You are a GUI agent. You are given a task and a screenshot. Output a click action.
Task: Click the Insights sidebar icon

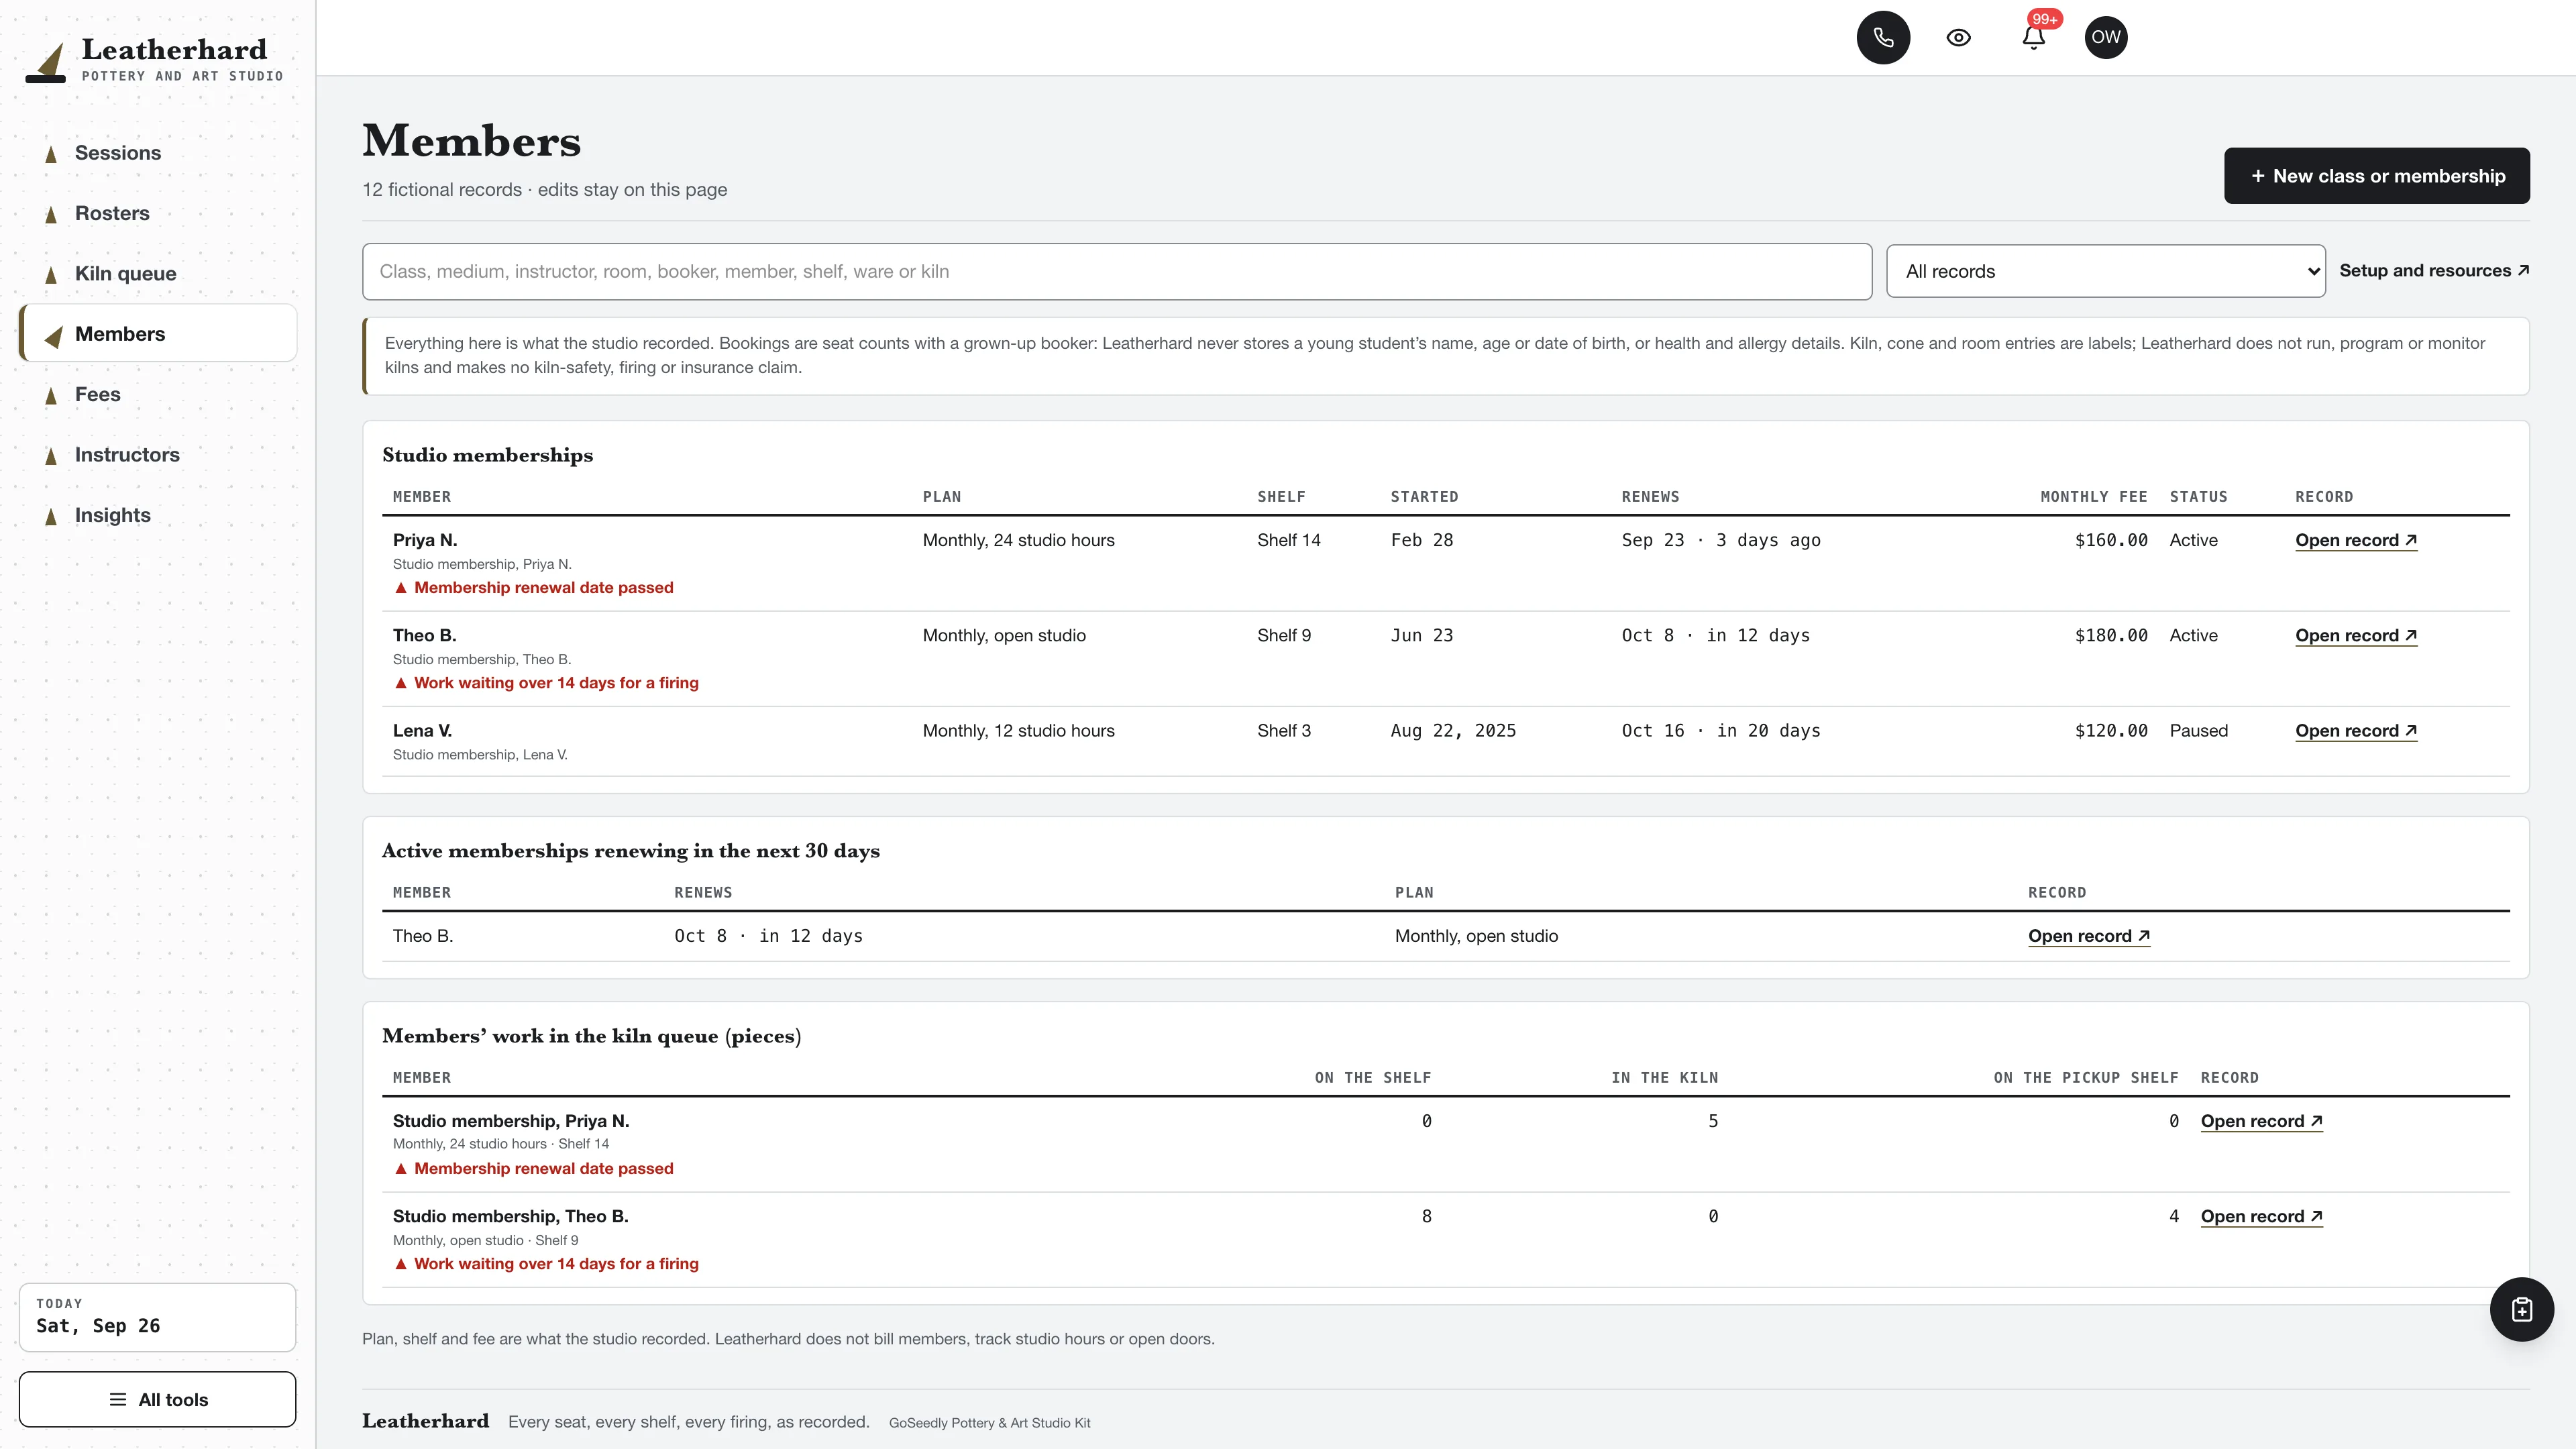51,516
